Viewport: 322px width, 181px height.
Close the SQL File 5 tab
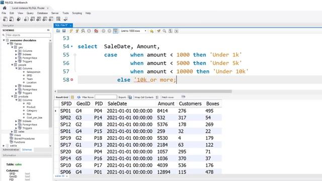pos(70,26)
